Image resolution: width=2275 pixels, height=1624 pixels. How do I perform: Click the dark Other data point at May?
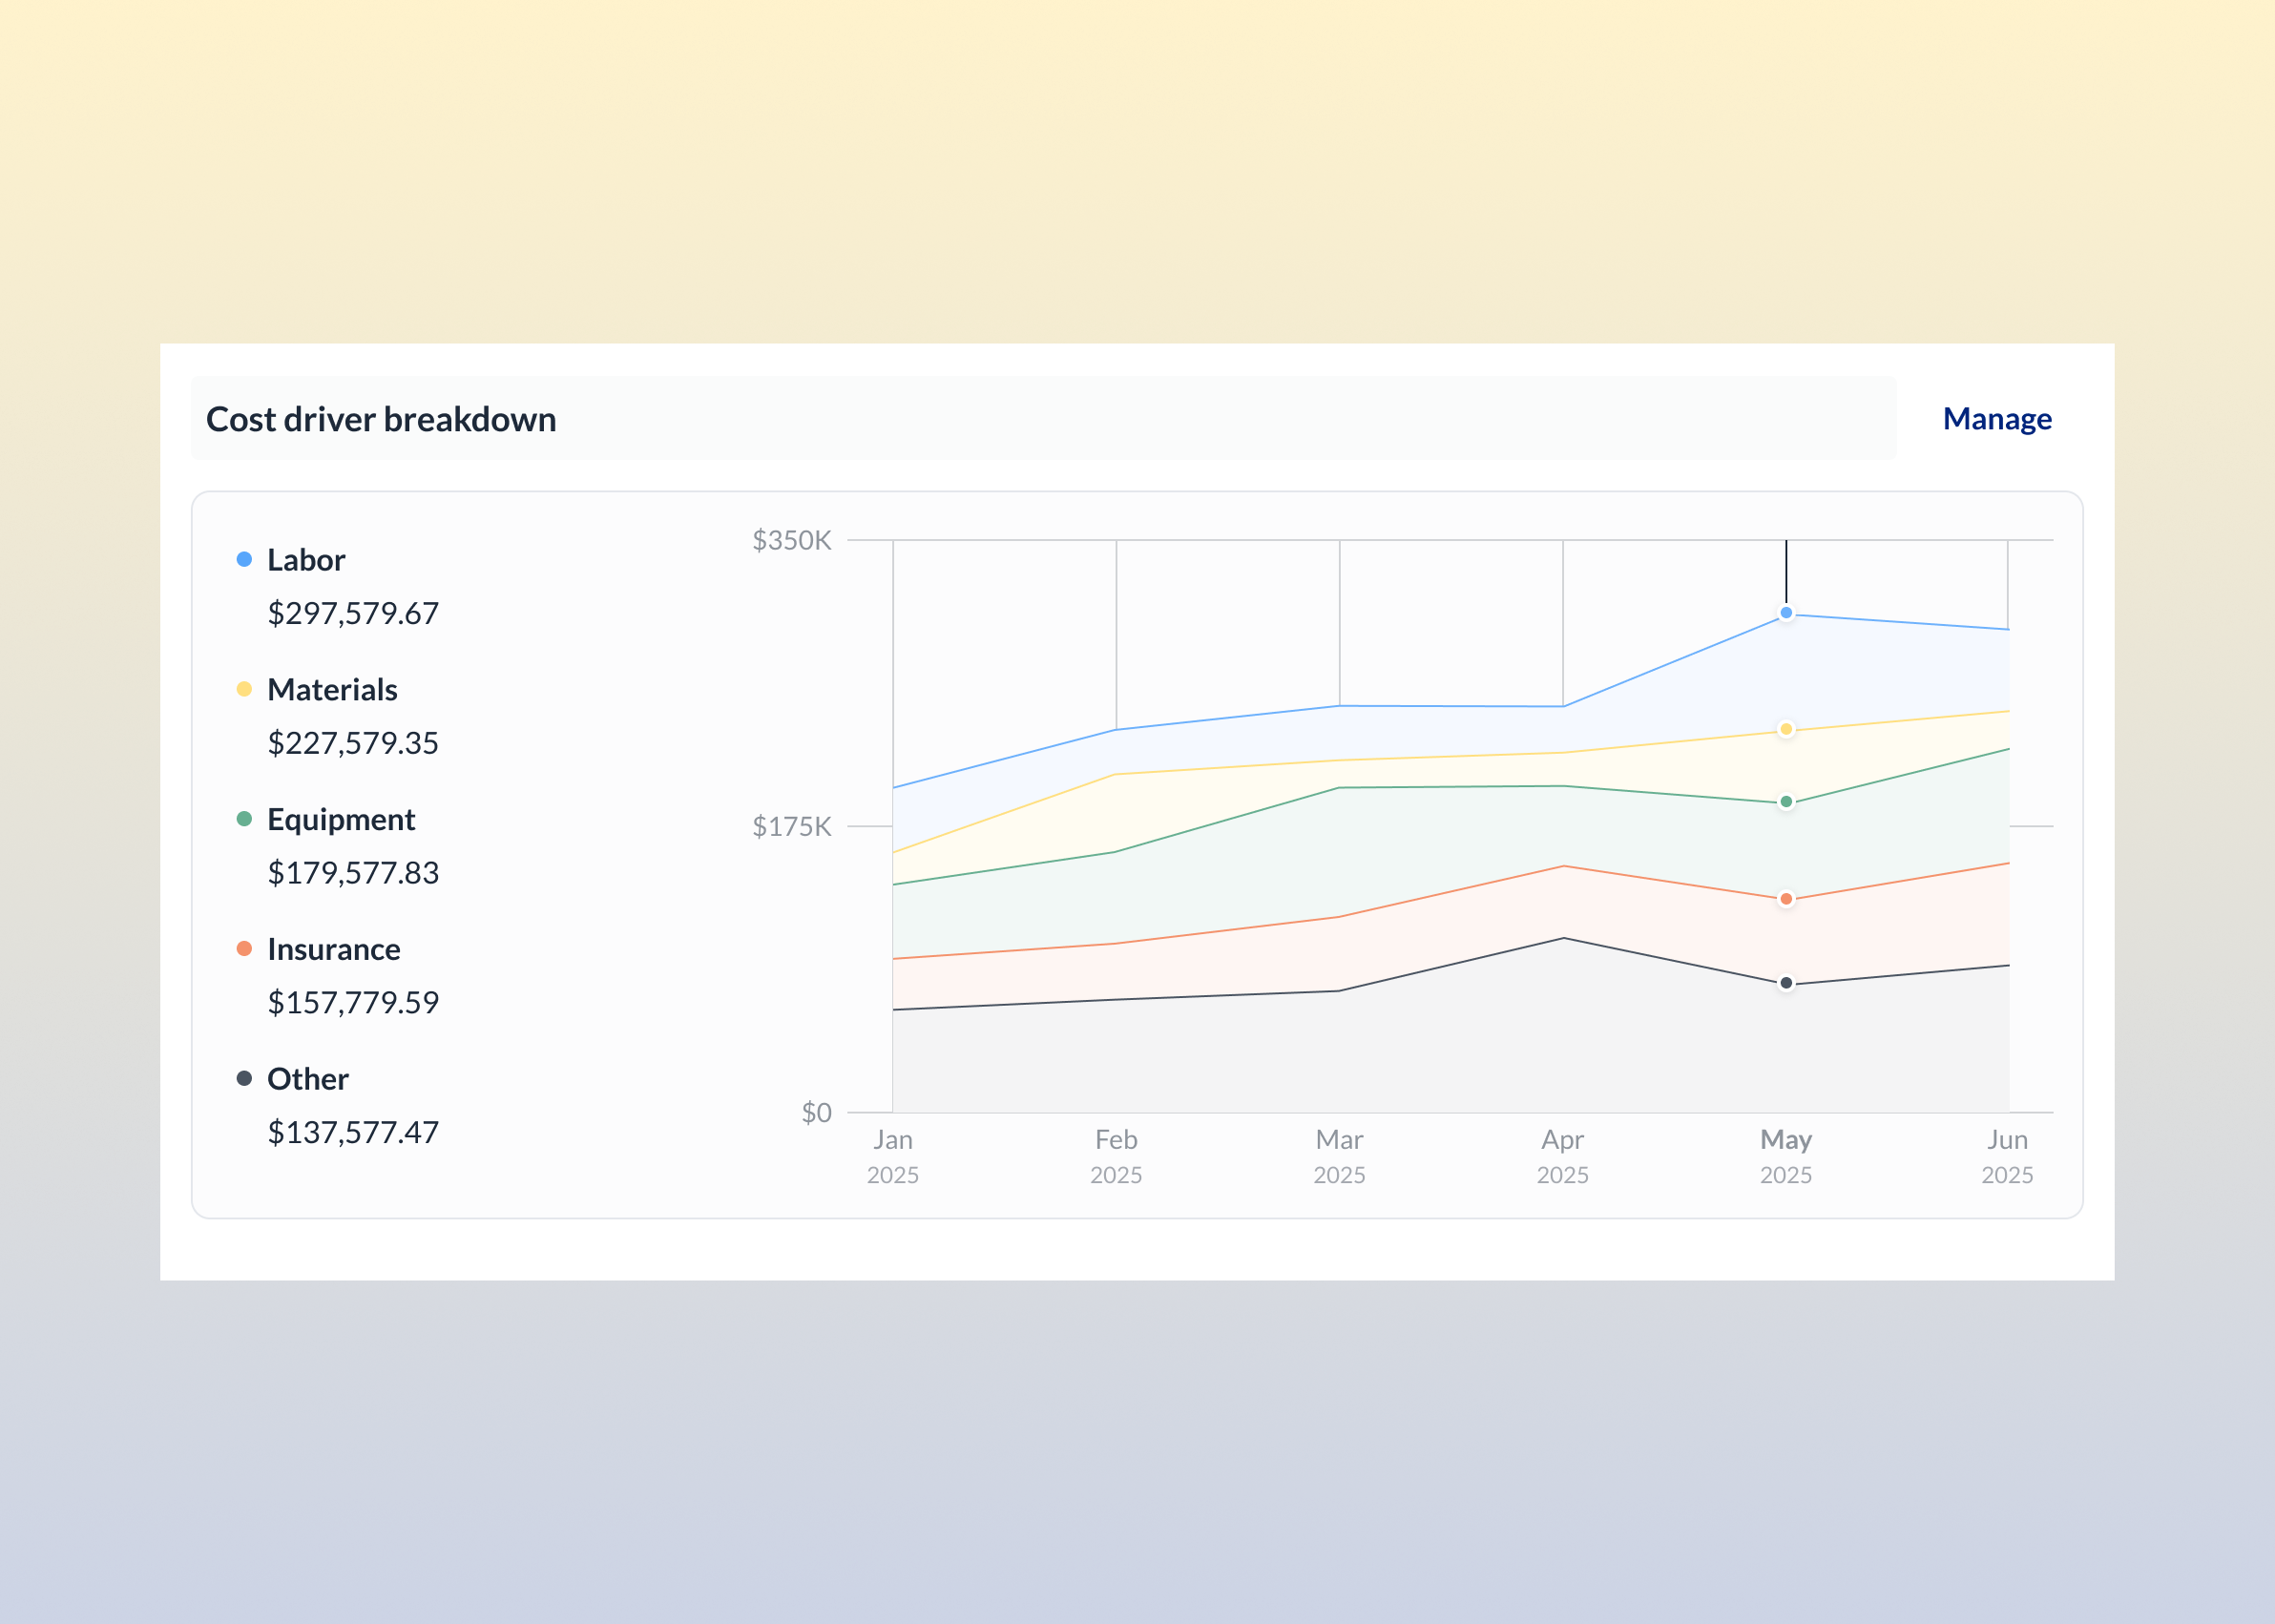click(1786, 983)
